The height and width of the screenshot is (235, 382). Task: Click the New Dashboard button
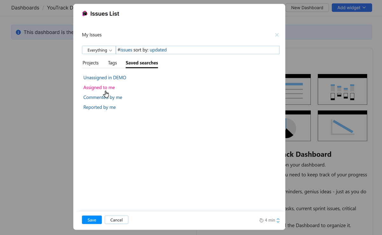point(307,7)
